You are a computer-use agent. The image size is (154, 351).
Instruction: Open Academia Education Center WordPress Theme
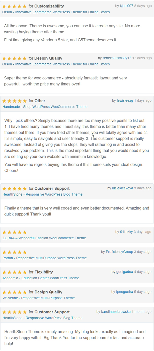[x=41, y=278]
